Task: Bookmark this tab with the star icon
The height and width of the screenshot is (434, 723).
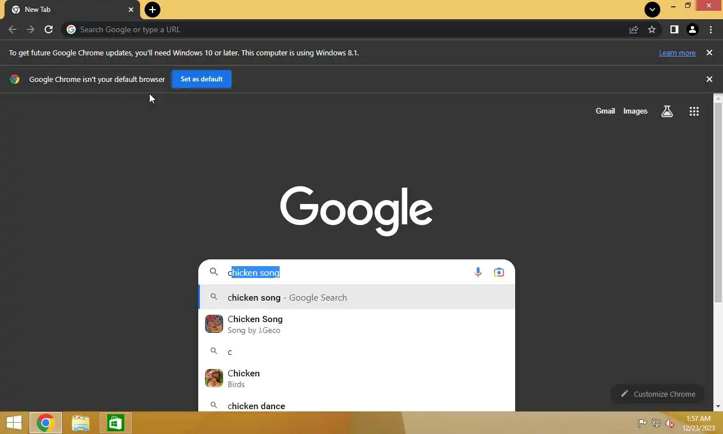Action: coord(652,29)
